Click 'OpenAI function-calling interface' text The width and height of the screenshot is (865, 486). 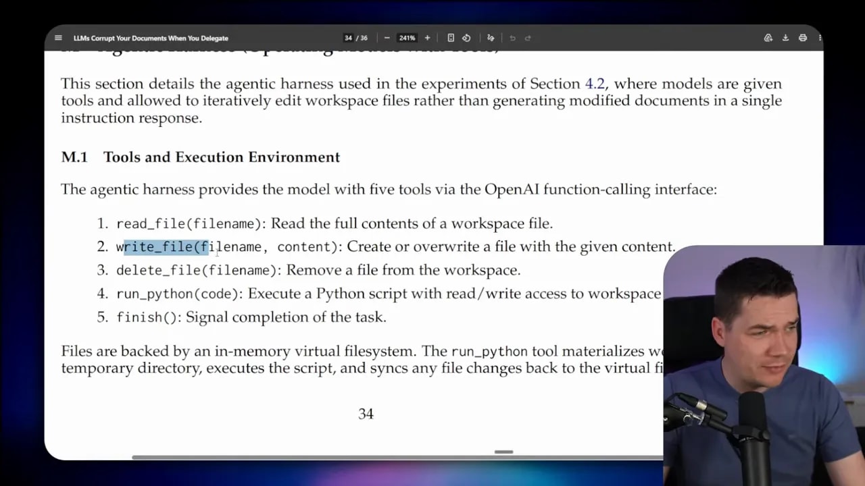click(601, 189)
